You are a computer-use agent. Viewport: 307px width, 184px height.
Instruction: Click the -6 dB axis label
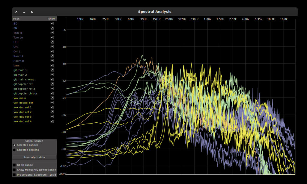click(x=65, y=30)
